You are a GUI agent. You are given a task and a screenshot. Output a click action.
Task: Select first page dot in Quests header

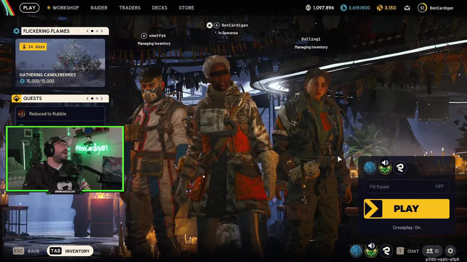[x=92, y=99]
